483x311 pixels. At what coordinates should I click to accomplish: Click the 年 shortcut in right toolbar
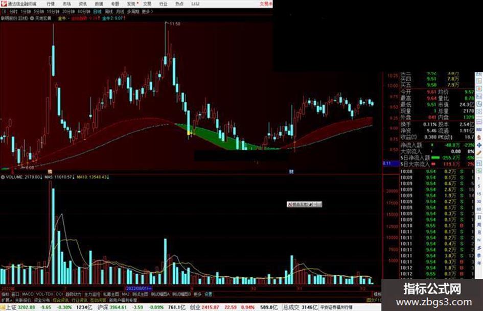(x=479, y=263)
